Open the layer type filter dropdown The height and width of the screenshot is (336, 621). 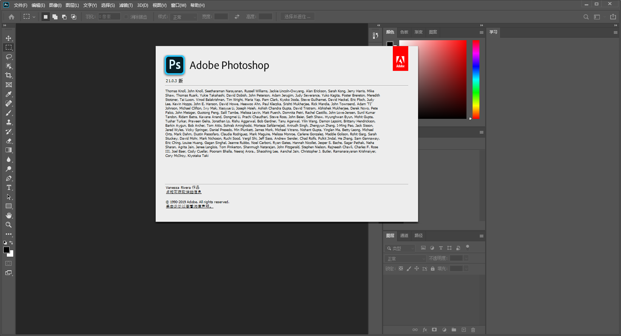pos(400,248)
